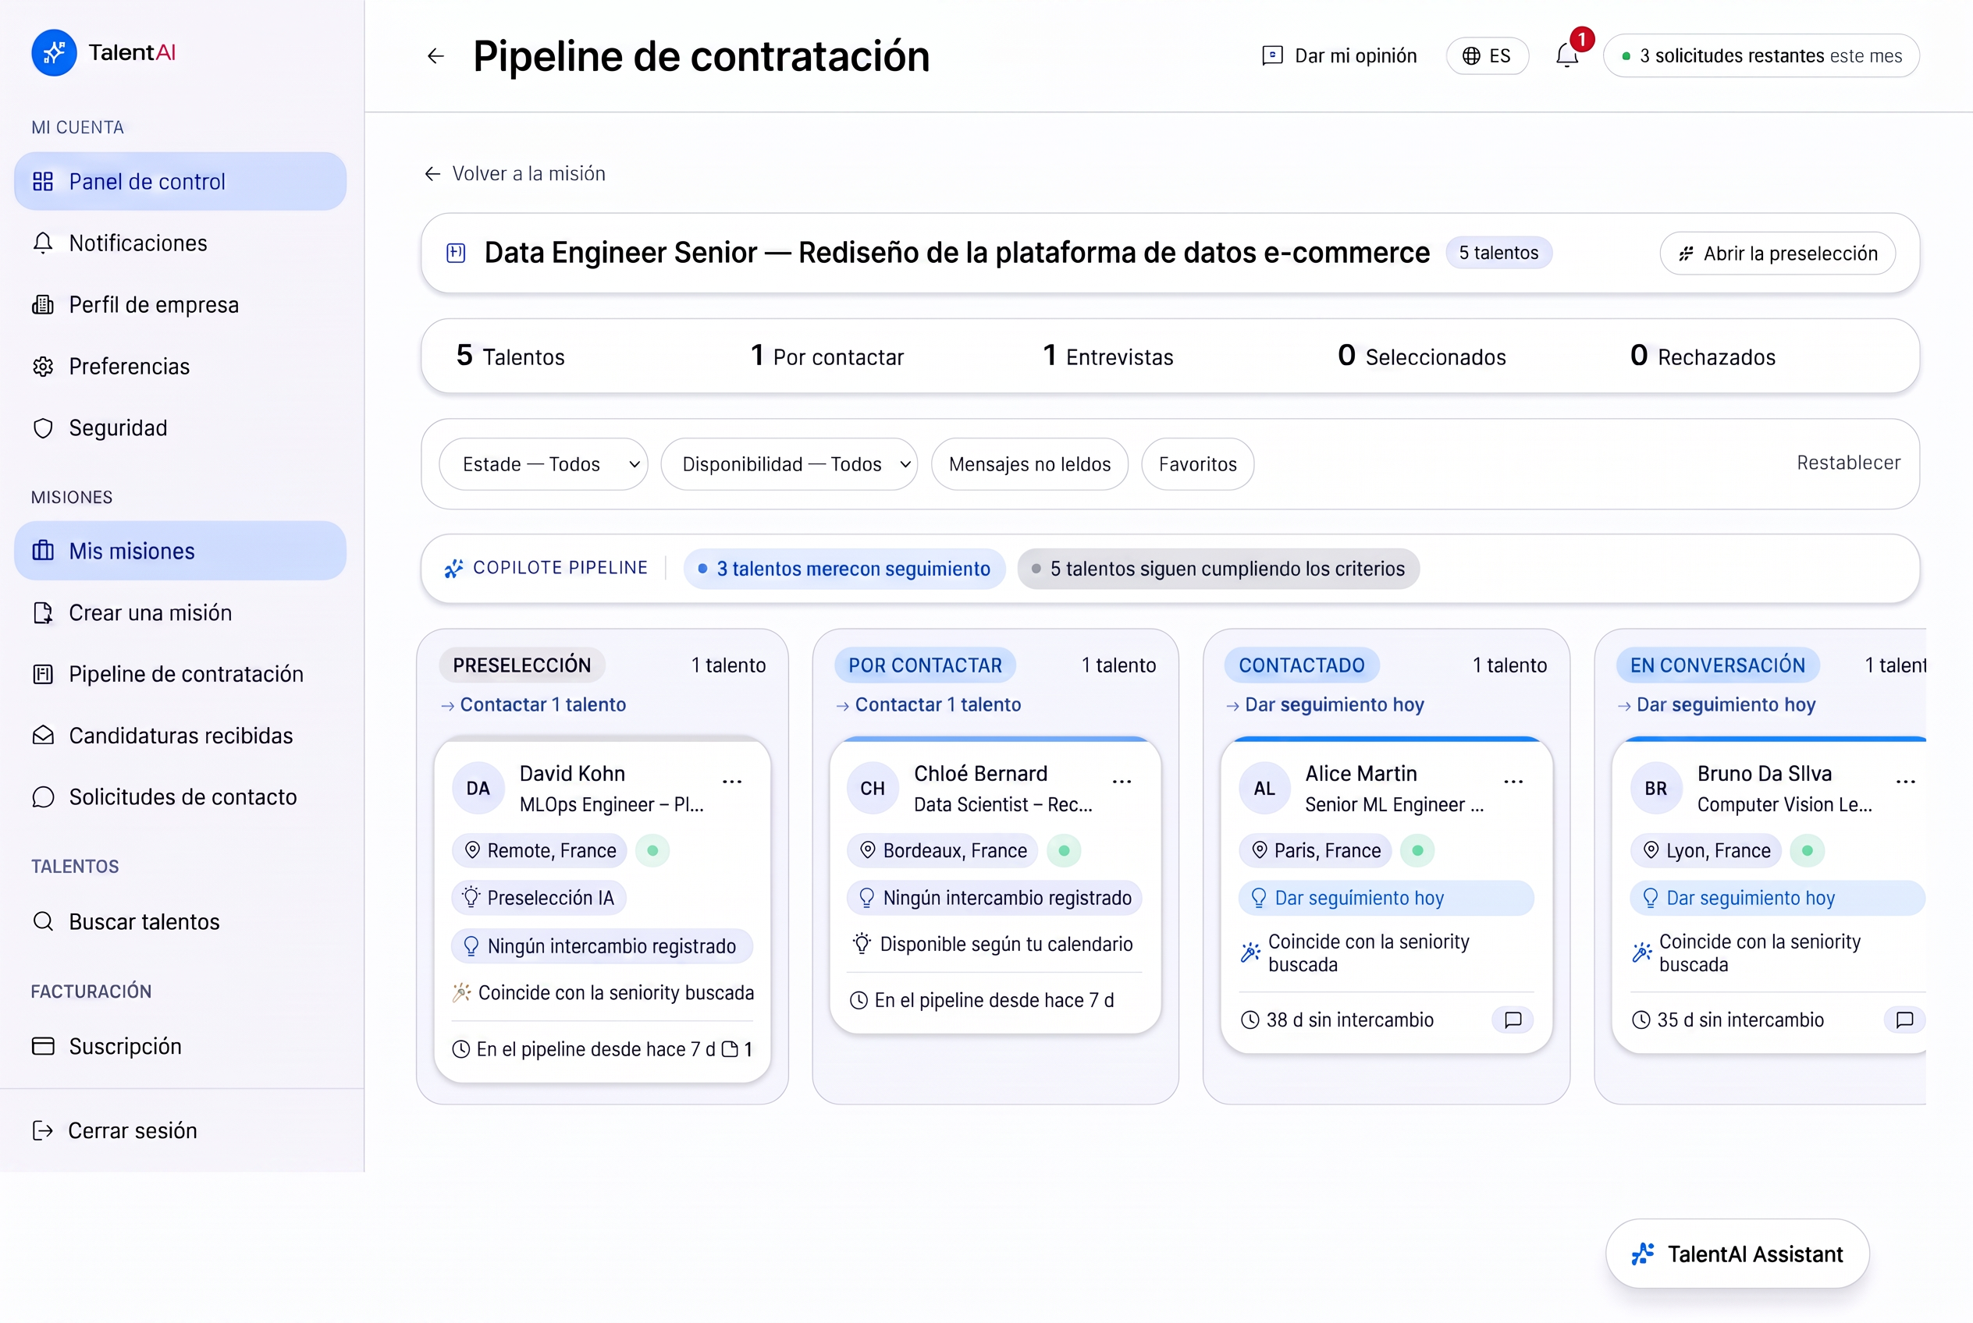Click the Buscar talentos magnifier icon
The height and width of the screenshot is (1323, 1973).
(42, 921)
